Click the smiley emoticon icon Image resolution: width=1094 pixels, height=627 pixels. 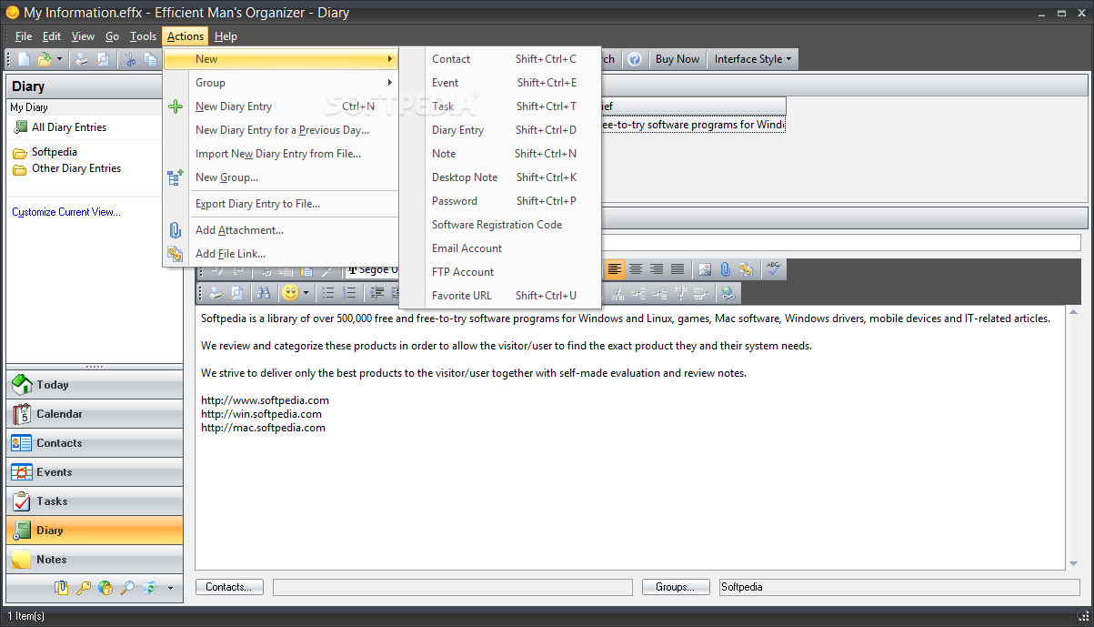coord(290,293)
